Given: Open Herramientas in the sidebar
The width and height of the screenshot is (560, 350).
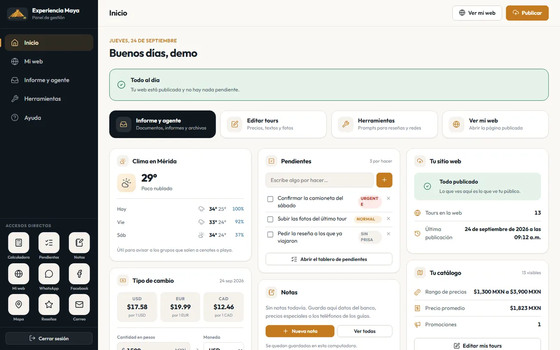Looking at the screenshot, I should pos(49,99).
